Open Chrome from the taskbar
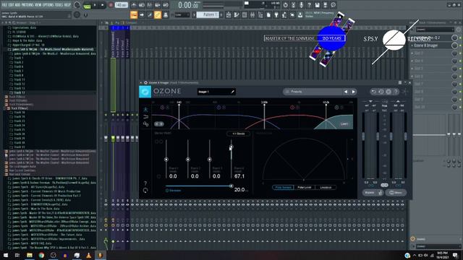The image size is (463, 260). (41, 255)
